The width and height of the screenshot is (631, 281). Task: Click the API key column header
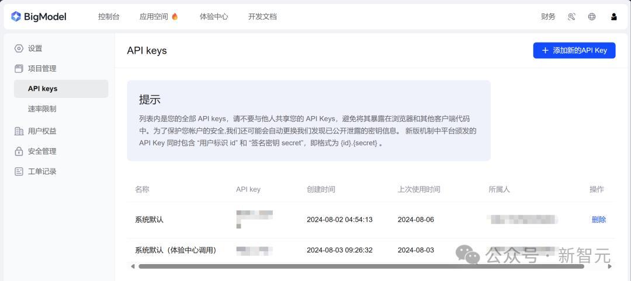pyautogui.click(x=248, y=189)
